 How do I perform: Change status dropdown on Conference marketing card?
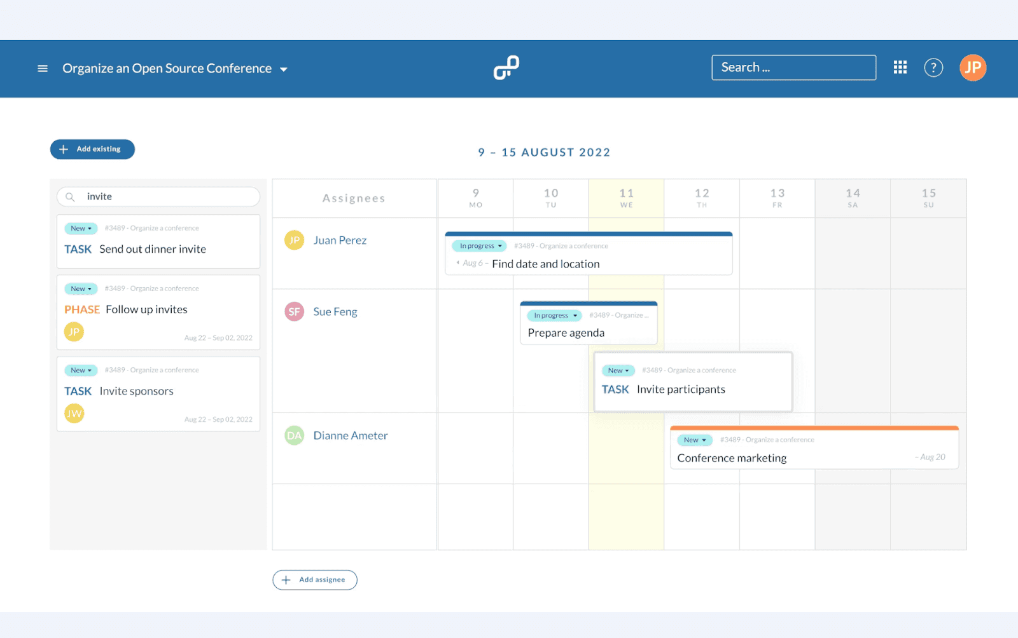click(x=694, y=439)
